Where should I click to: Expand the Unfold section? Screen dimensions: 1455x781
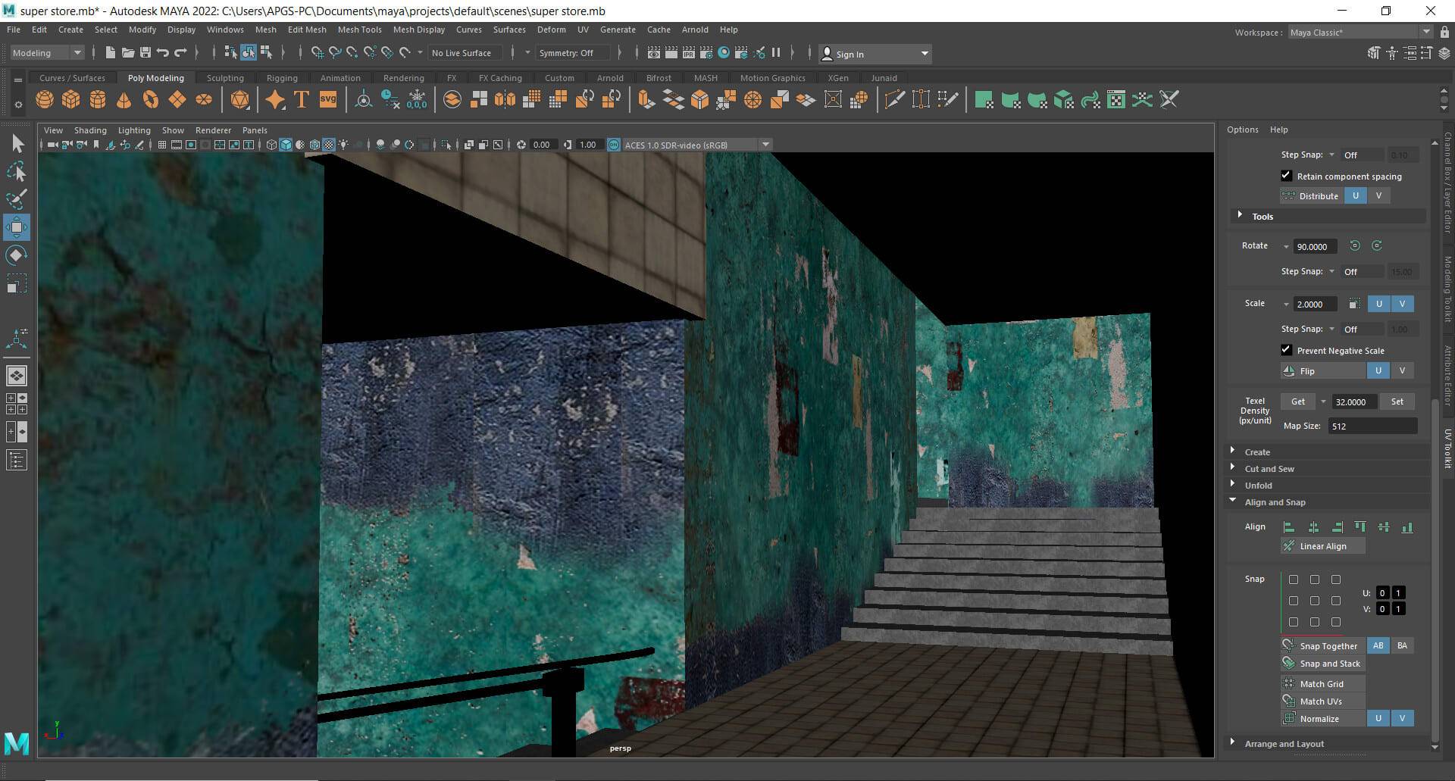click(1258, 486)
